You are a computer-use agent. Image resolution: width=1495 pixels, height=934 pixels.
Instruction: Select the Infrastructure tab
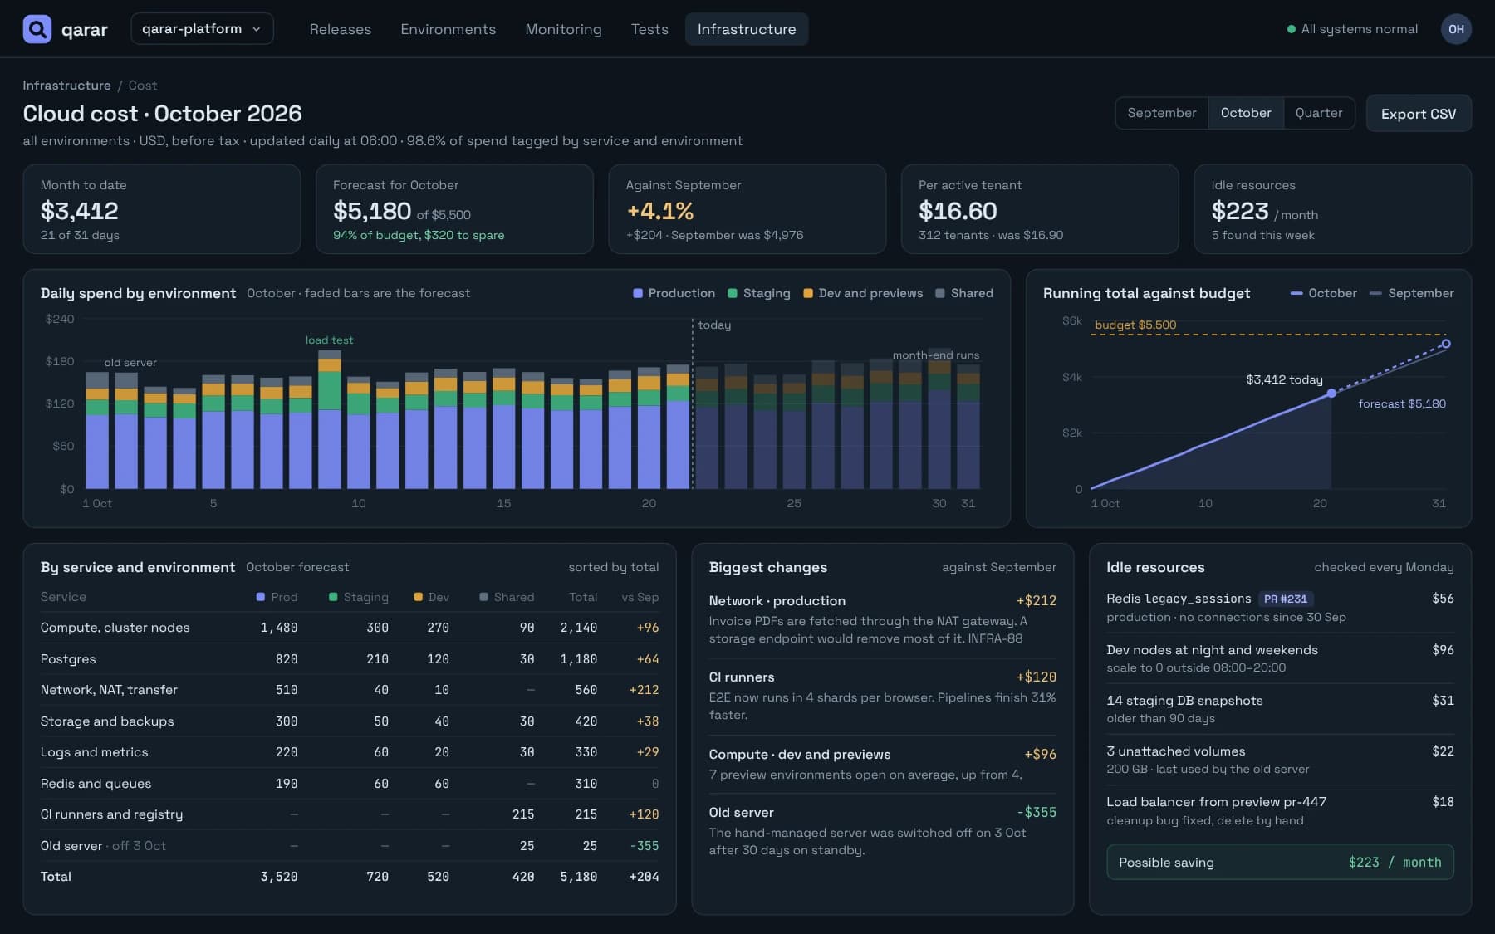pos(747,29)
